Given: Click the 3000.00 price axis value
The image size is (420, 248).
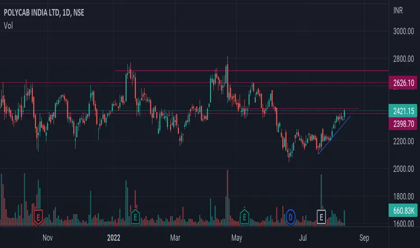Looking at the screenshot, I should click(403, 32).
